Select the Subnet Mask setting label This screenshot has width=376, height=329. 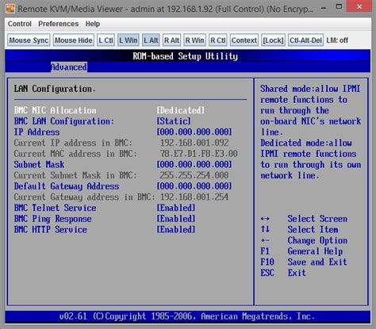(x=39, y=165)
